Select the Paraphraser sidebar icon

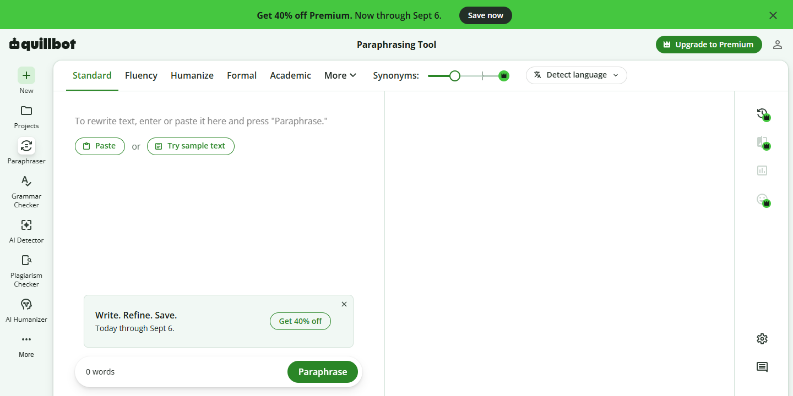tap(26, 146)
